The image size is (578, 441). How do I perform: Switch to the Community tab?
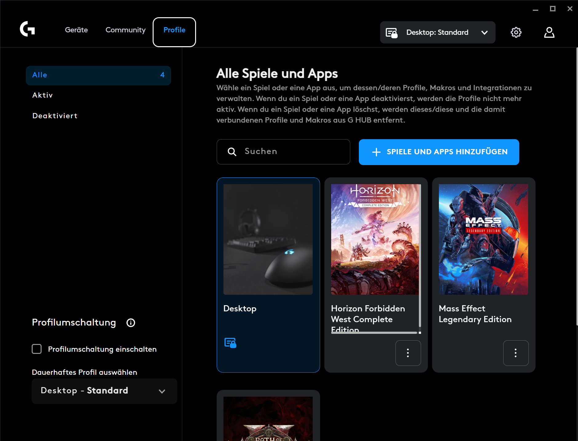(126, 30)
